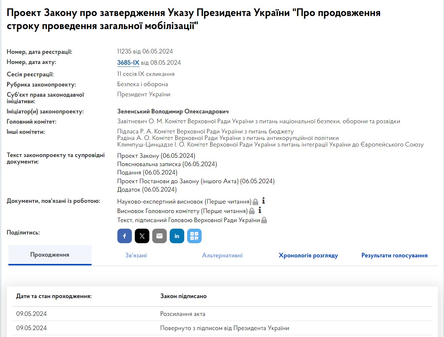Image resolution: width=444 pixels, height=337 pixels.
Task: Select the Альтернативні tab
Action: (222, 256)
